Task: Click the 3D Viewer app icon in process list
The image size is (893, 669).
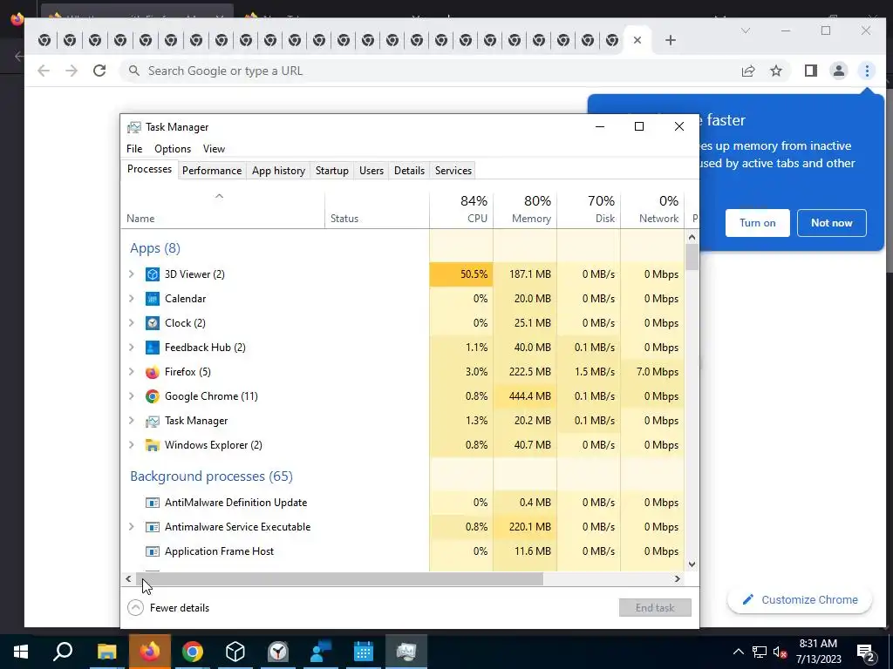Action: 152,274
